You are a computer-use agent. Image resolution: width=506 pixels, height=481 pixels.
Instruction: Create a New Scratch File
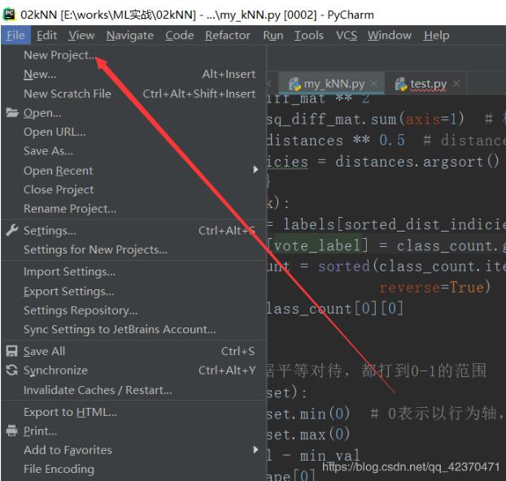pyautogui.click(x=133, y=93)
